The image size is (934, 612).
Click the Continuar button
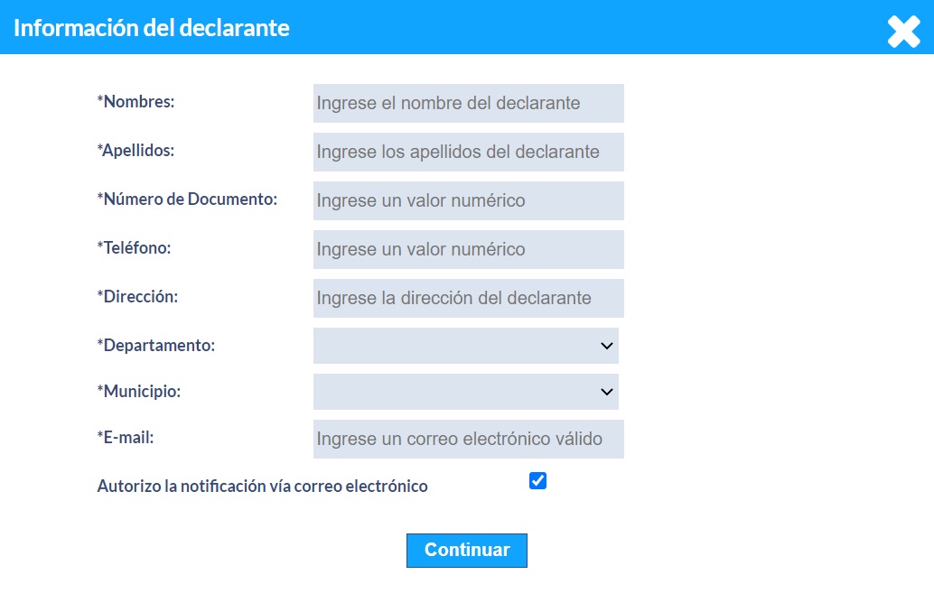466,550
